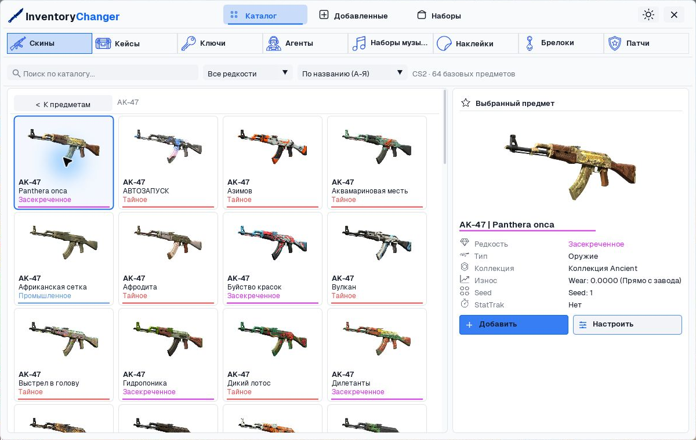Click the AK-47 breadcrumb label
696x440 pixels.
128,102
